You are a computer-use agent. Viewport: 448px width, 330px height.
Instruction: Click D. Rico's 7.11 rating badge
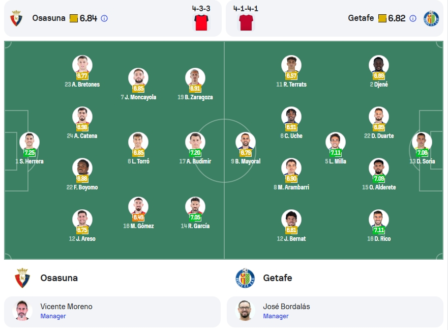(x=379, y=230)
